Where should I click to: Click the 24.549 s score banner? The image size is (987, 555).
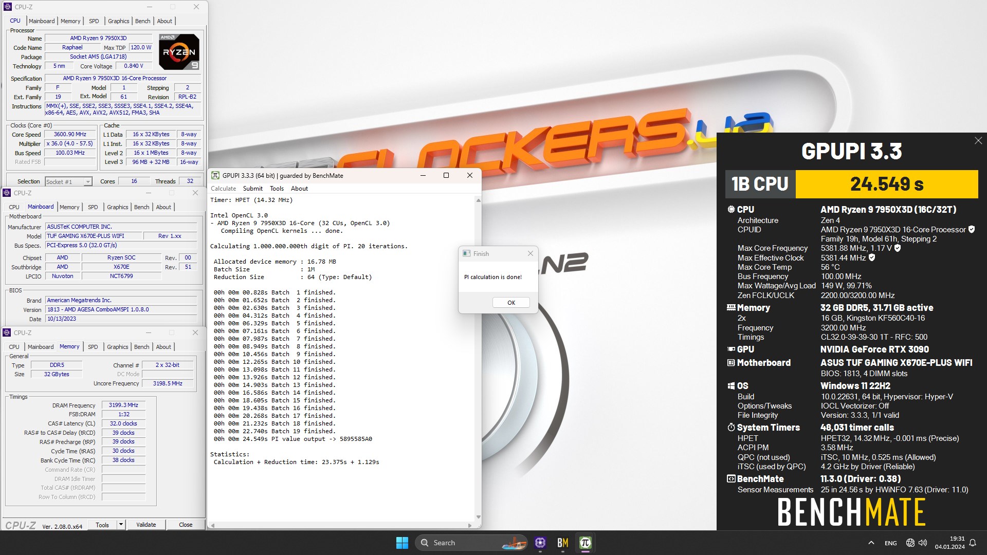[x=887, y=184]
